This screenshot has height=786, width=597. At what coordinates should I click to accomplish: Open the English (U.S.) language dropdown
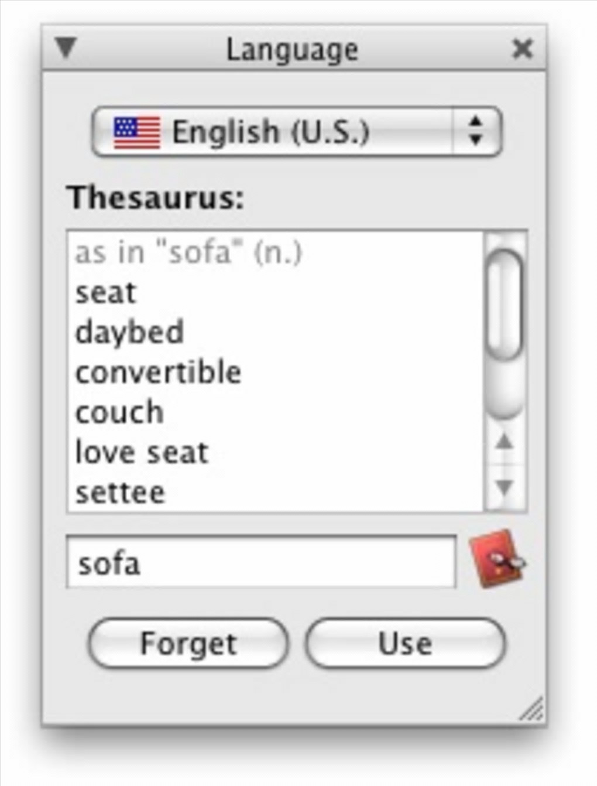point(297,131)
